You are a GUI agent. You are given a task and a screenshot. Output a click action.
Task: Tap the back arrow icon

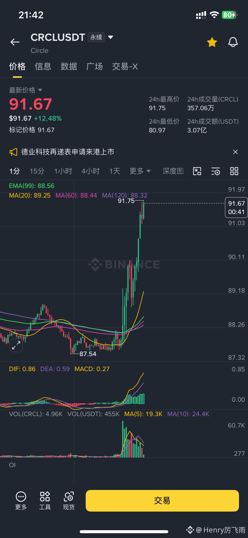coord(15,42)
